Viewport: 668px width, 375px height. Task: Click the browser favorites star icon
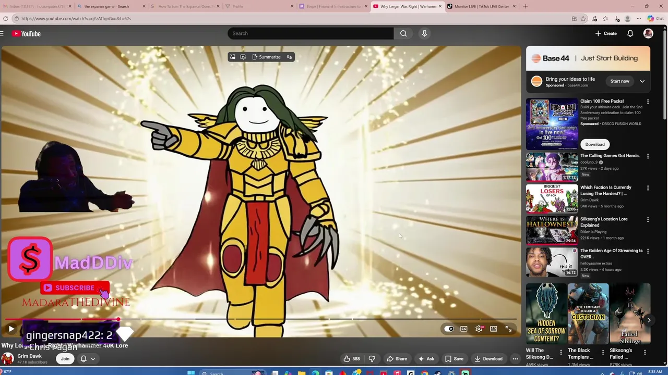pos(583,19)
